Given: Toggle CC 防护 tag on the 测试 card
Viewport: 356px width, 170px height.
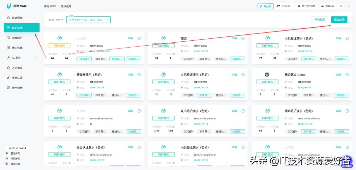Looking at the screenshot, I should point(188,59).
